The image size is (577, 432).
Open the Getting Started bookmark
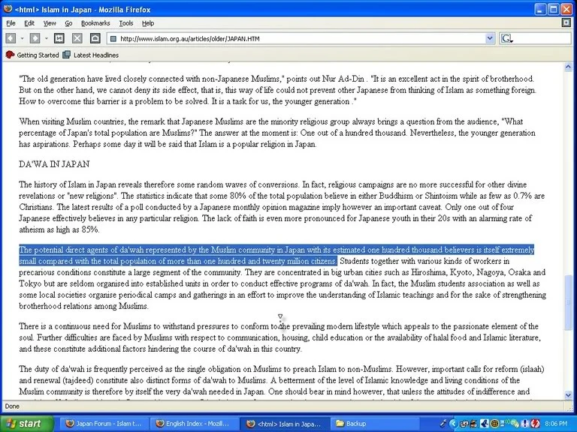click(x=32, y=55)
